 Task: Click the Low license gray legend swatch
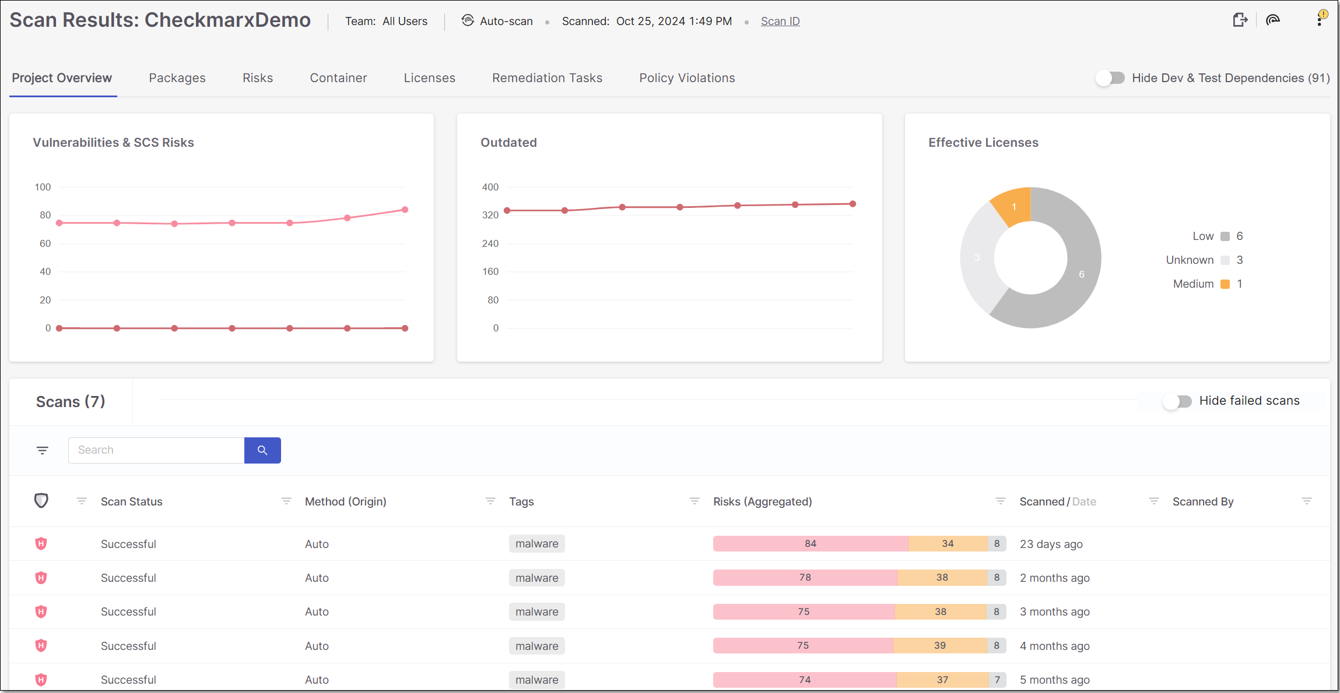pos(1225,236)
